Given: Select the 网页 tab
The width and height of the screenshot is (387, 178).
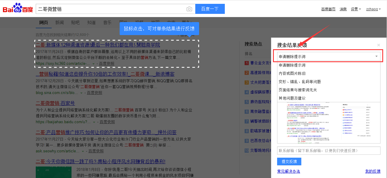Looking at the screenshot, I should 43,22.
